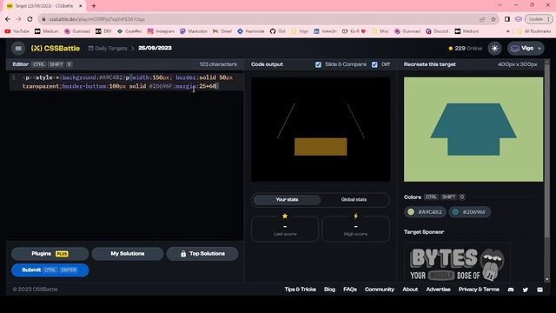The height and width of the screenshot is (313, 556).
Task: Click the CSSBattle logo
Action: (56, 49)
